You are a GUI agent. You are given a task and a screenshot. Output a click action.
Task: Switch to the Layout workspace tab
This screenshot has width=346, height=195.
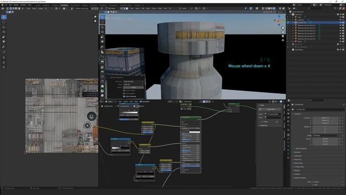(x=38, y=5)
